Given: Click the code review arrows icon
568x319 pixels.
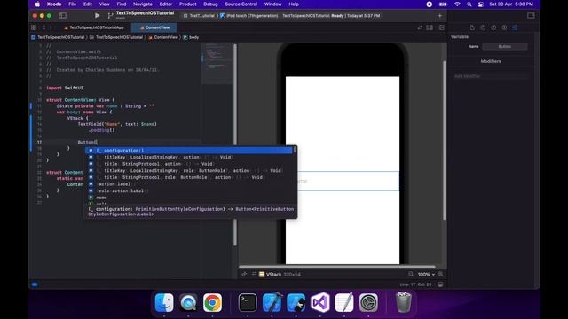Looking at the screenshot, I should click(x=420, y=27).
